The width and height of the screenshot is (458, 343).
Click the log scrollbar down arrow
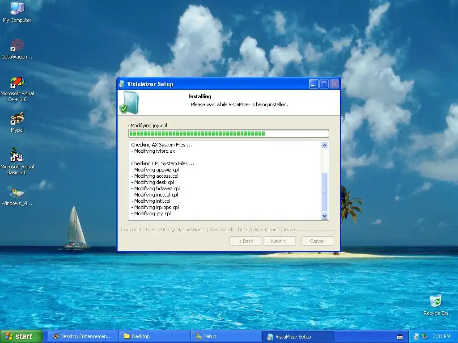(325, 216)
